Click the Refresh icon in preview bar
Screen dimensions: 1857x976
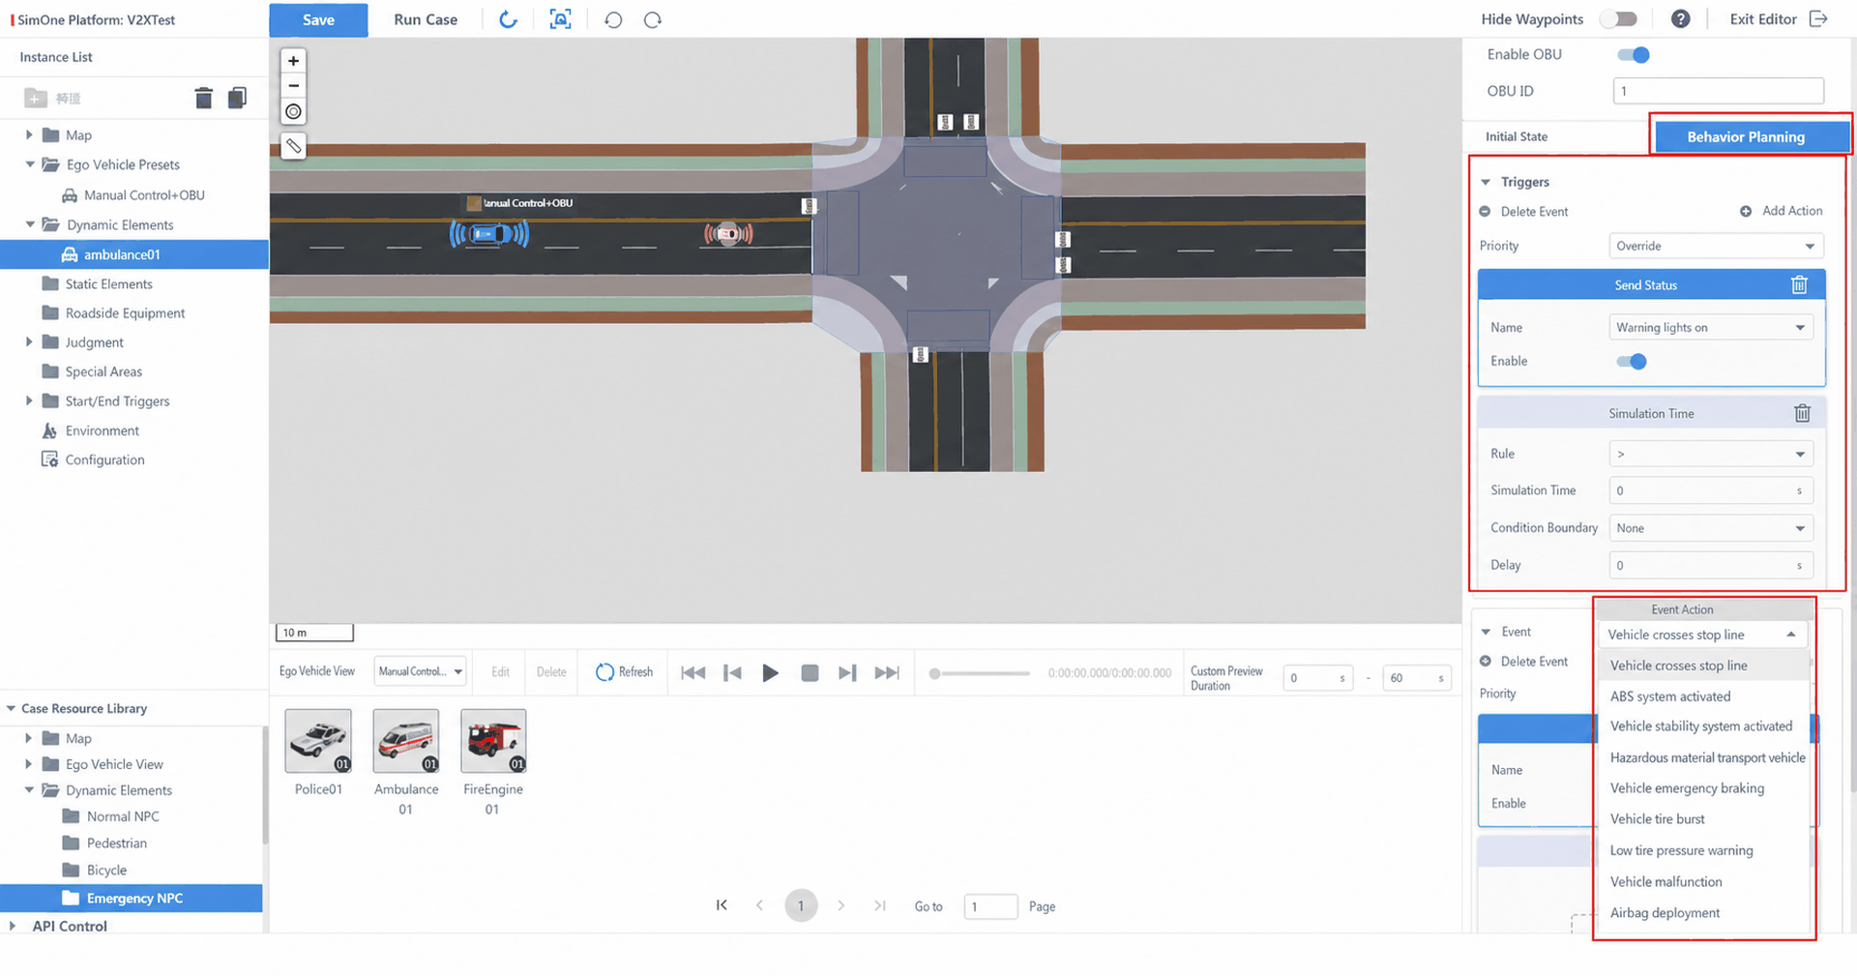(604, 672)
